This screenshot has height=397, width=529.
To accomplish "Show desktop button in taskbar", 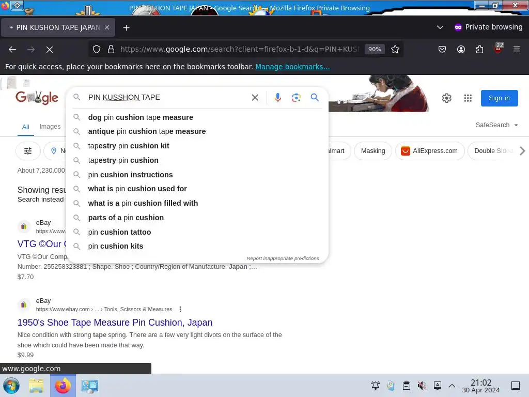I will click(516, 386).
